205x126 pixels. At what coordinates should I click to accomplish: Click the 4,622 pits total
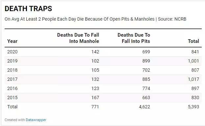(x=145, y=107)
